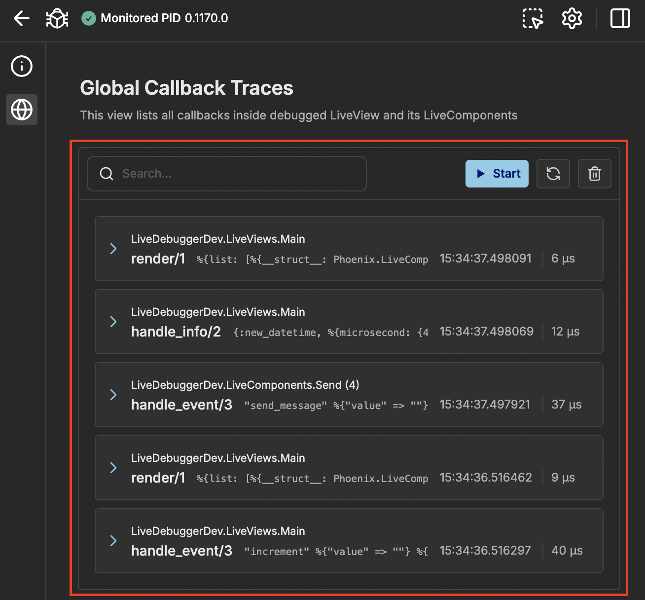Viewport: 645px width, 600px height.
Task: Click the timestamp 15:34:37.498069
Action: click(487, 332)
